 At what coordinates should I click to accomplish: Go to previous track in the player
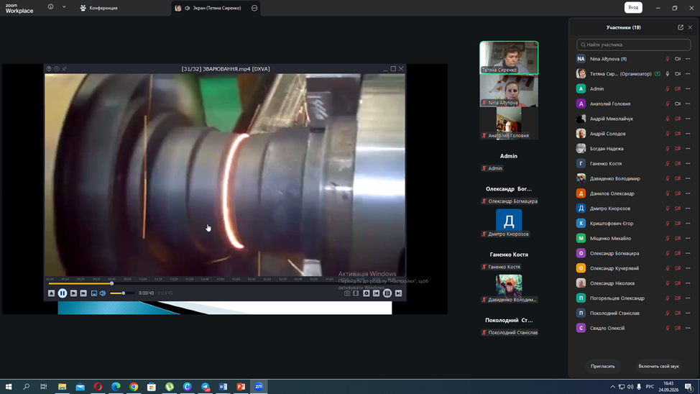click(377, 293)
